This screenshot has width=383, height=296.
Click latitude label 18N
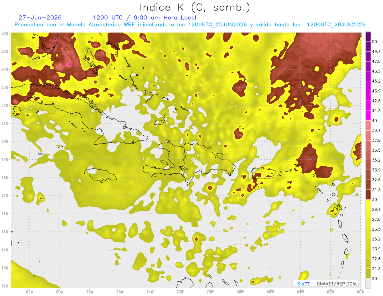coord(4,178)
